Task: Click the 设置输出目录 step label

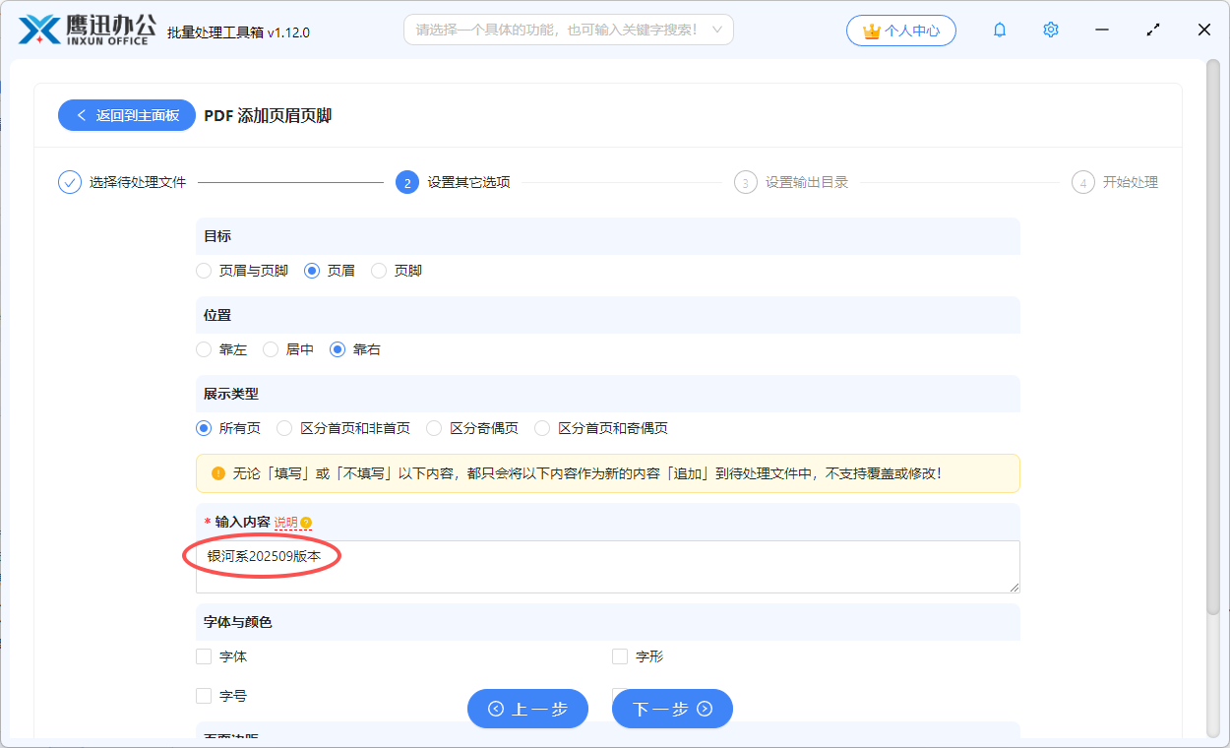Action: coord(808,181)
